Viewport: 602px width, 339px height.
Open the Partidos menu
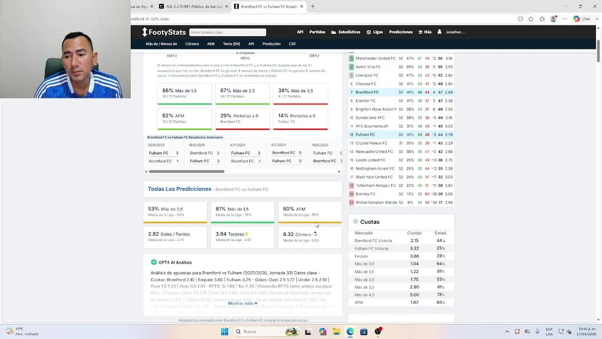pos(317,32)
